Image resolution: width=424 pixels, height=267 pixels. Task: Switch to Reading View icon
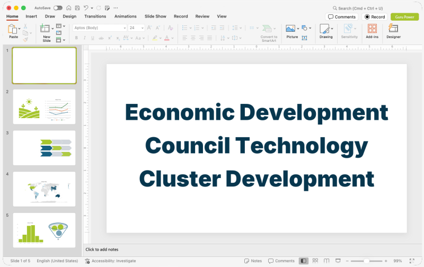326,261
